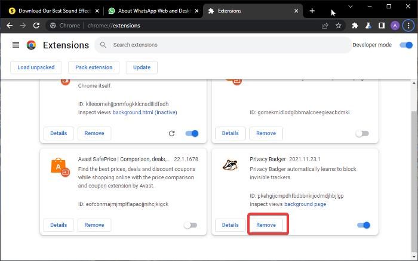
Task: Toggle the browser side panel icon
Action: click(x=382, y=26)
